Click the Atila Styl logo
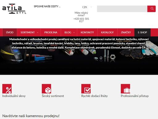158x119 pixels. pos(14,9)
